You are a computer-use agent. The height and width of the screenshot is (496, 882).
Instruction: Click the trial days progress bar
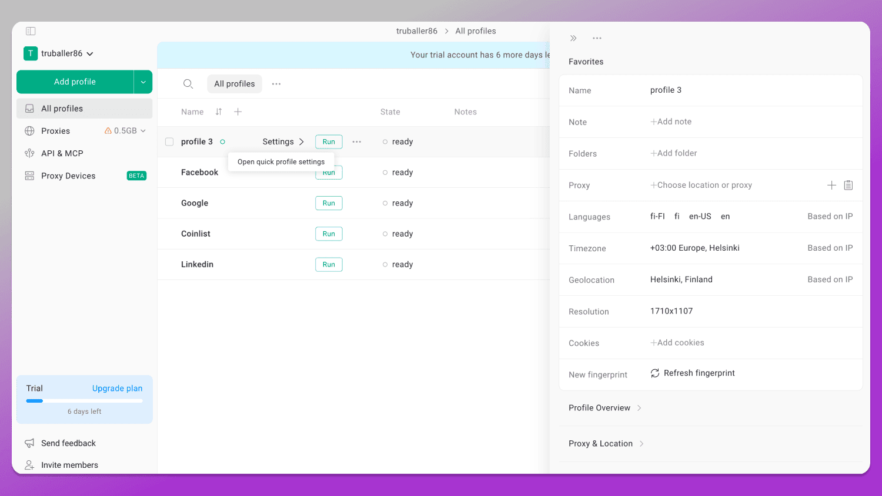tap(85, 401)
